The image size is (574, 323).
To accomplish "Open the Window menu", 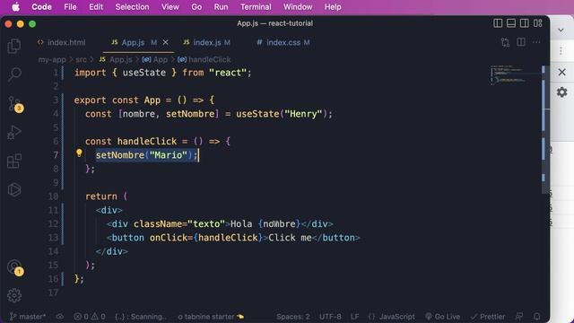I will pyautogui.click(x=298, y=7).
